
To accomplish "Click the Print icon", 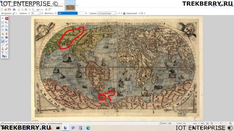I will [x=14, y=10].
